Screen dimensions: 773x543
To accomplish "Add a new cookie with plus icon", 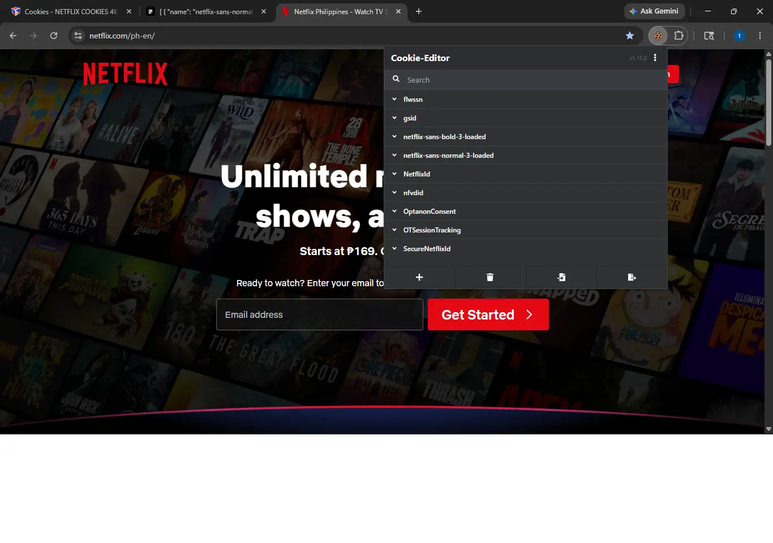I will click(x=419, y=277).
